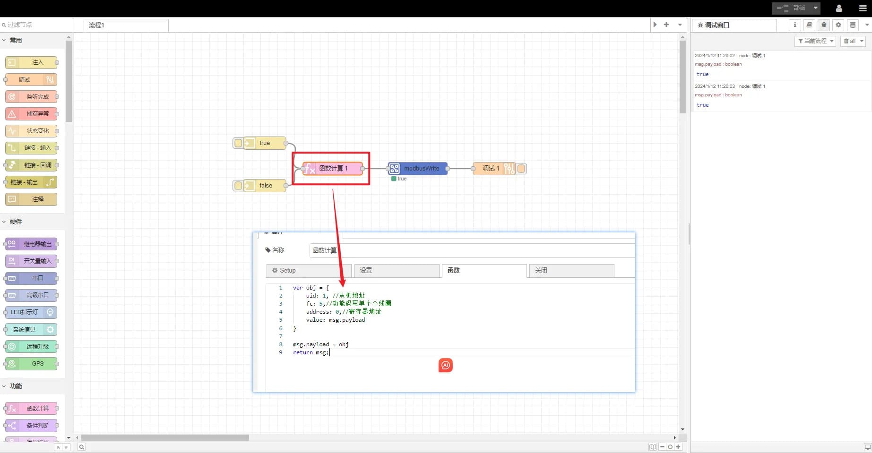
Task: Switch to the 设置 tab
Action: (396, 271)
